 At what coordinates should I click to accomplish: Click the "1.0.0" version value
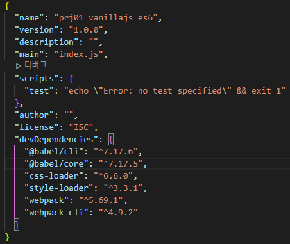coord(86,30)
